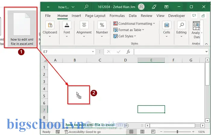Click the vertical scrollbar up arrow
This screenshot has height=135, width=211.
coord(207,60)
